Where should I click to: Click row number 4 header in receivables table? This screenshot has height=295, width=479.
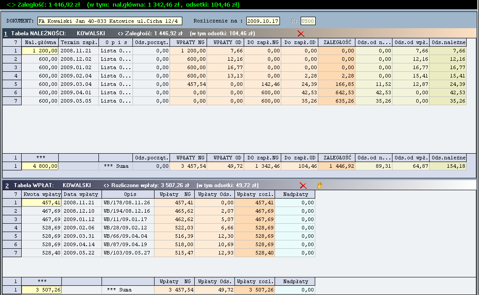[12, 76]
